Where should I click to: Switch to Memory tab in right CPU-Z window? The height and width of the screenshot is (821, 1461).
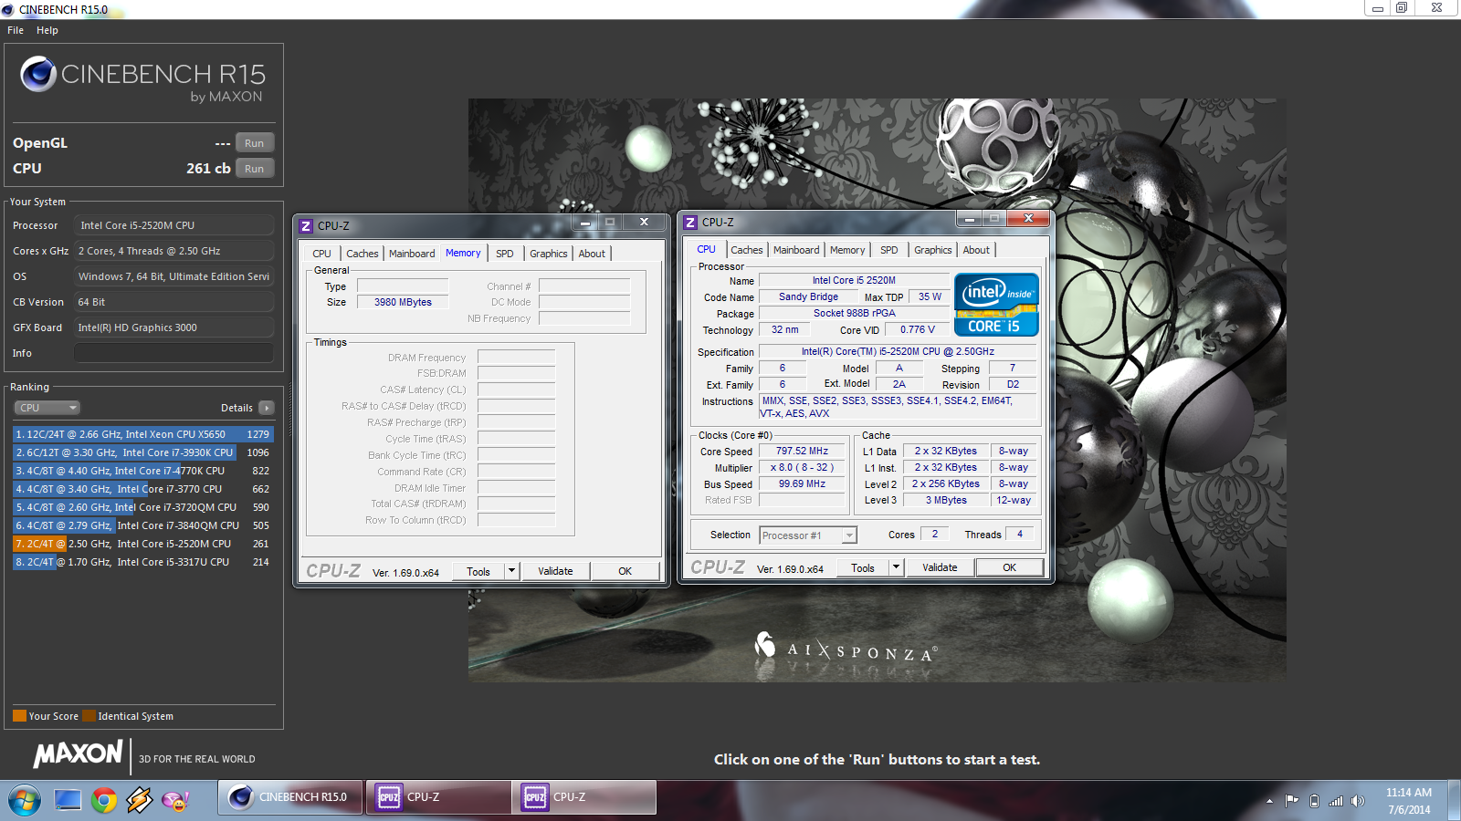[x=847, y=250]
